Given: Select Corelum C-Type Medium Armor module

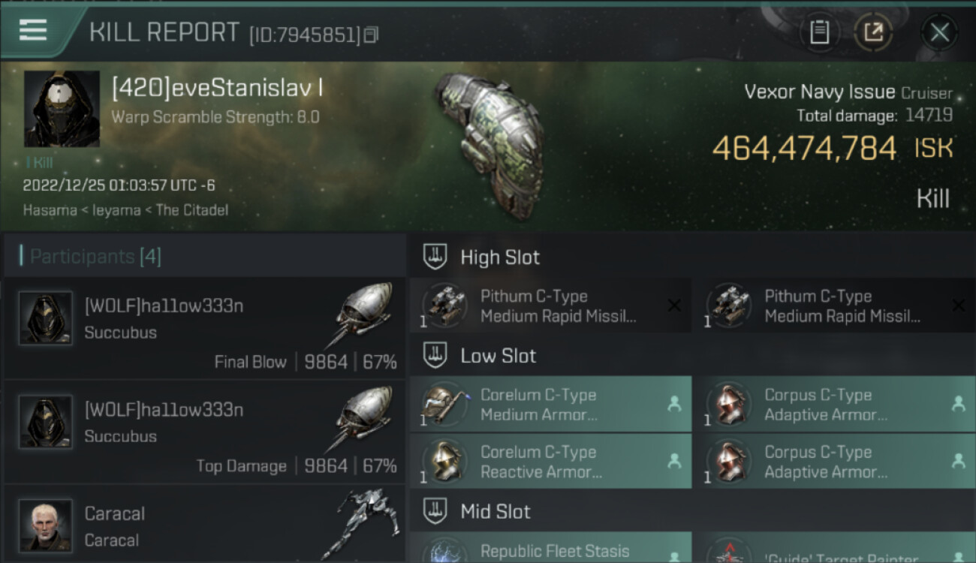Looking at the screenshot, I should [x=550, y=404].
